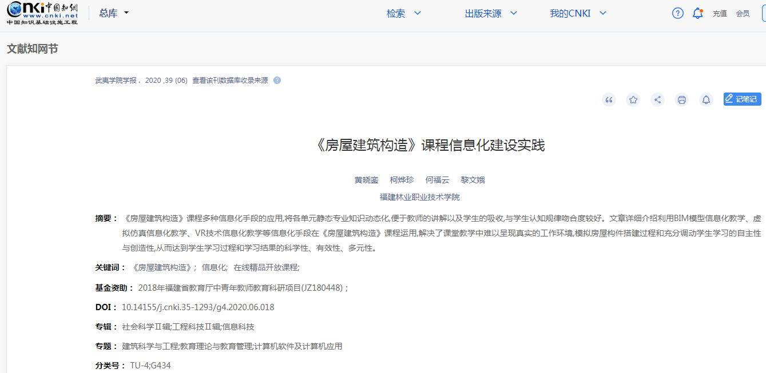
Task: Open the 武夷学院学报 journal link
Action: tap(116, 81)
